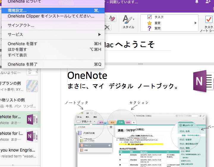The image size is (214, 167).
Task: Expand the tags gallery arrow
Action: (196, 23)
